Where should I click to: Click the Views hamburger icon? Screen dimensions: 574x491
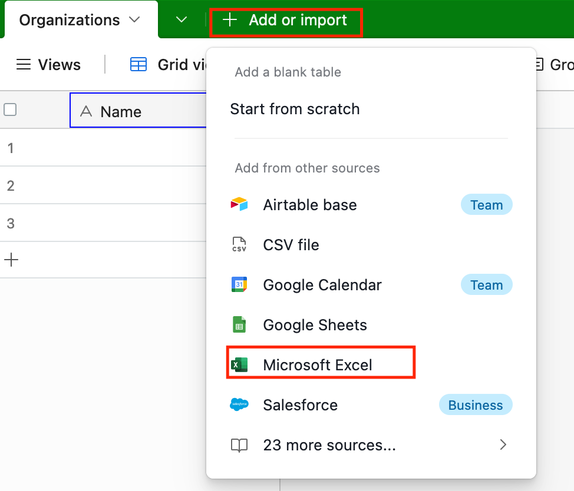click(24, 65)
